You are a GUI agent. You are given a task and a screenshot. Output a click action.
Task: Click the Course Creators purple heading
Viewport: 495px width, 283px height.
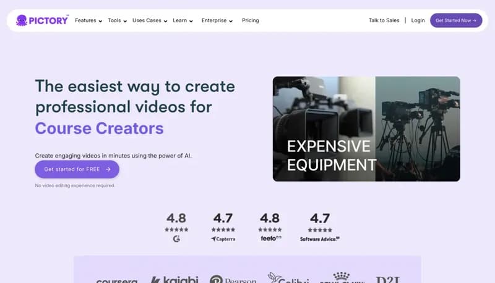[x=100, y=129]
